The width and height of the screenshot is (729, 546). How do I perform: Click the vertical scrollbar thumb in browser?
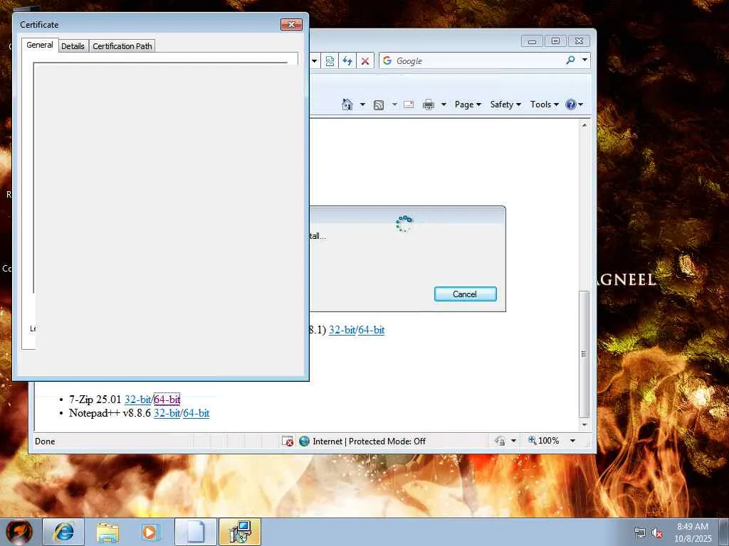click(x=584, y=354)
